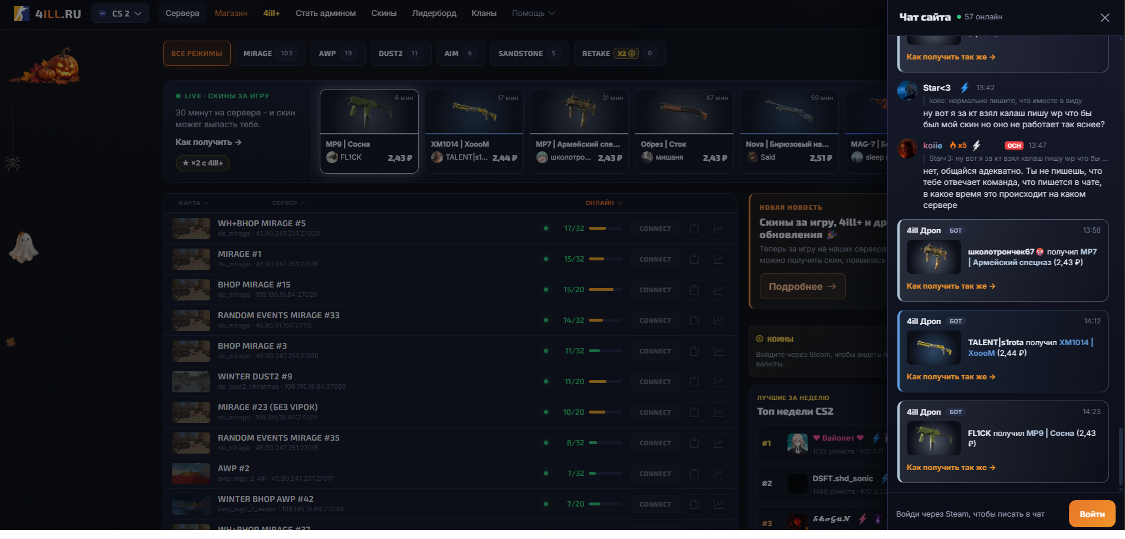Sort servers by СЕРВЕР column

pos(288,203)
